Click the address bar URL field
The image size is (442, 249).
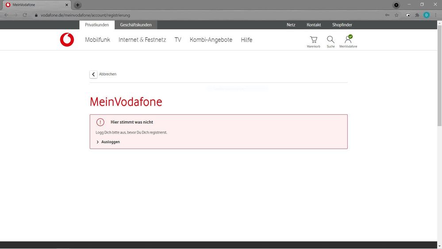point(208,15)
